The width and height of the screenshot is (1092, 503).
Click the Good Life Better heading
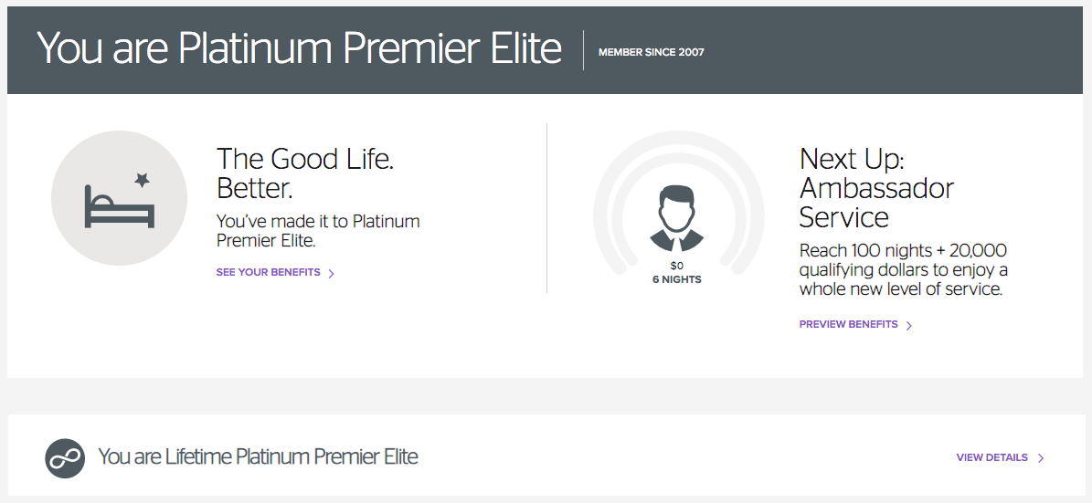coord(305,173)
